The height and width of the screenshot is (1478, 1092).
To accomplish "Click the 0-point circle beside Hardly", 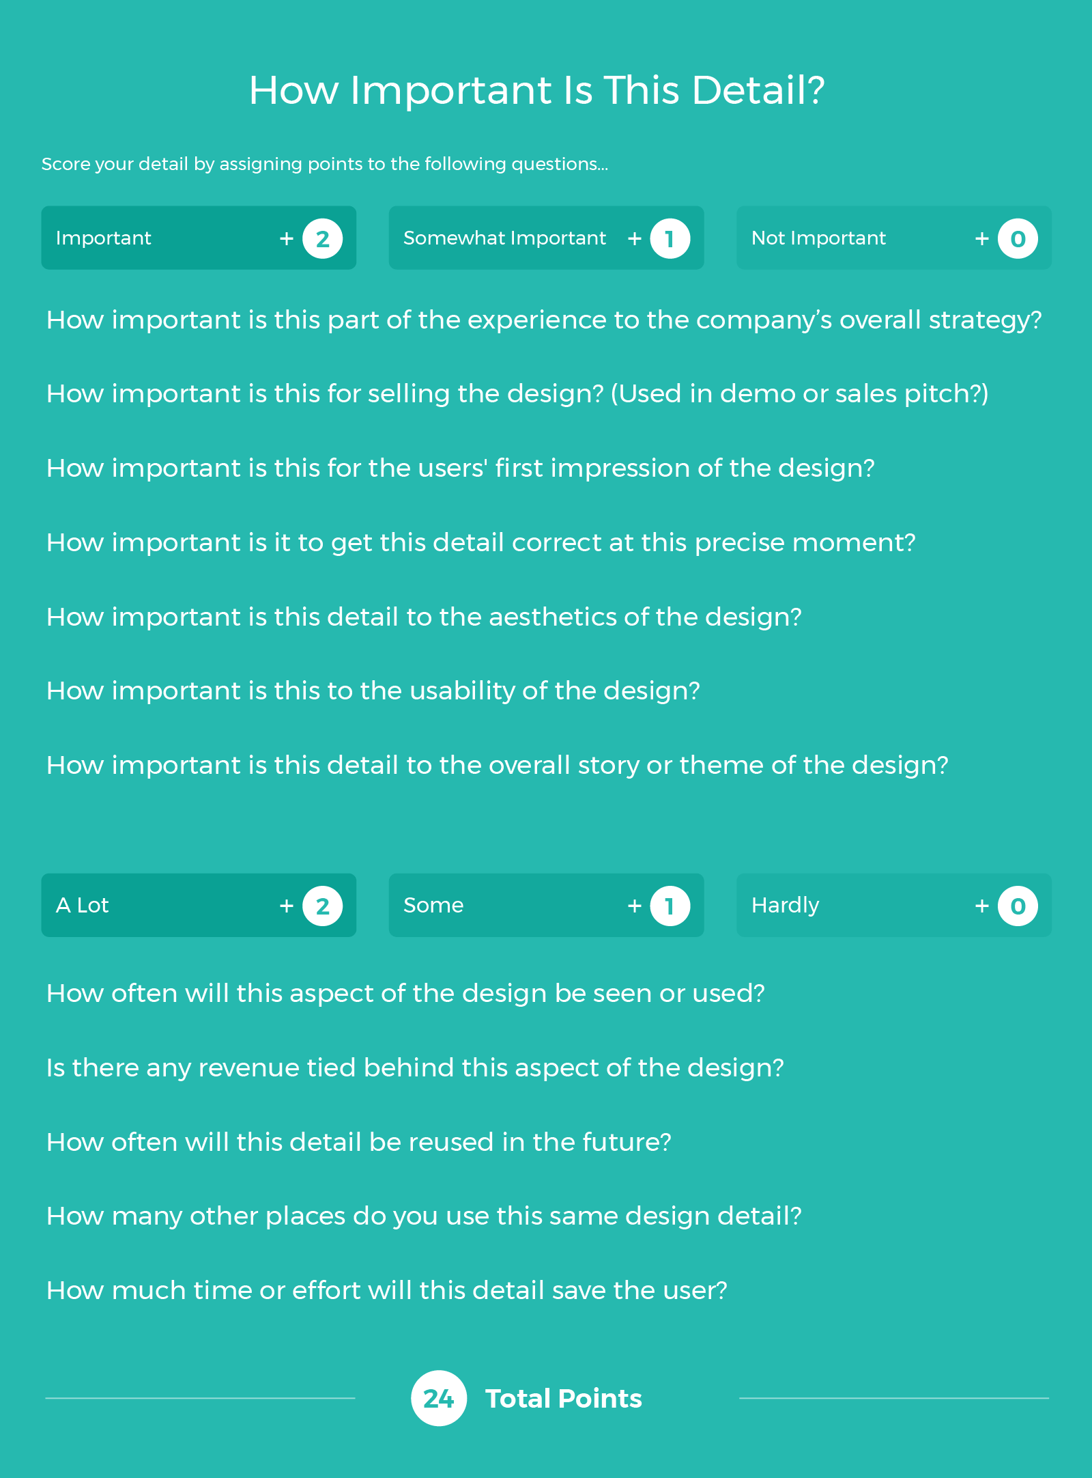I will pos(1018,906).
